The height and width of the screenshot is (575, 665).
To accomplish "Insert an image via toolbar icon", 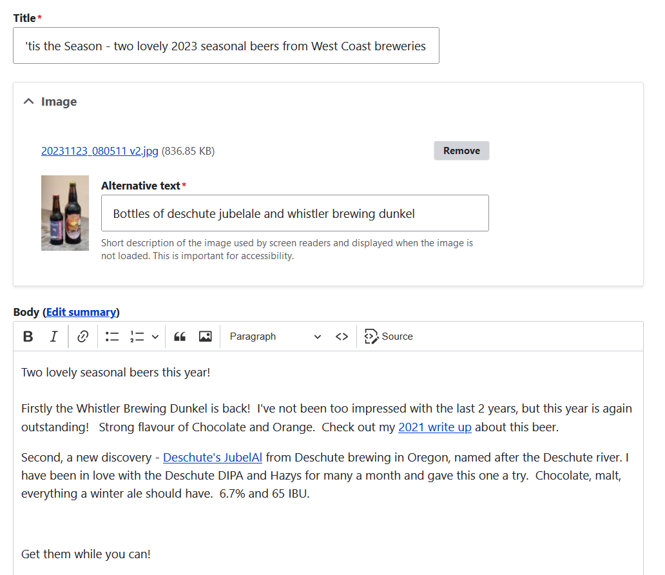I will 206,336.
